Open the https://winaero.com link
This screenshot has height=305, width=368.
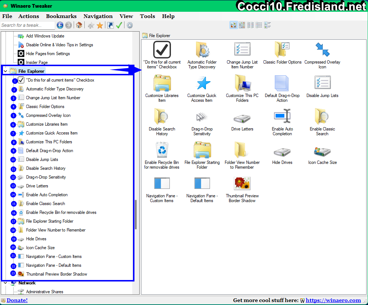click(333, 300)
